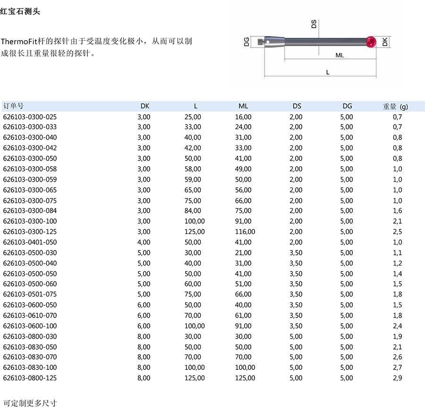This screenshot has height=410, width=425.
Task: Click the red ruby ball tip
Action: [371, 42]
